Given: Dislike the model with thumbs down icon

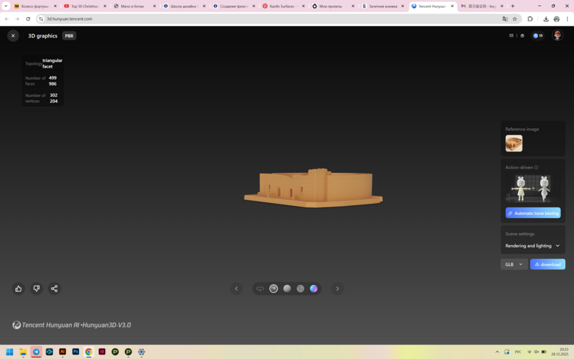Looking at the screenshot, I should [x=36, y=288].
